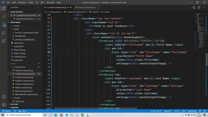
Task: Open the Help menu
Action: (x=58, y=2)
